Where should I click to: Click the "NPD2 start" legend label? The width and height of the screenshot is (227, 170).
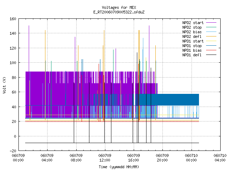tap(193, 23)
